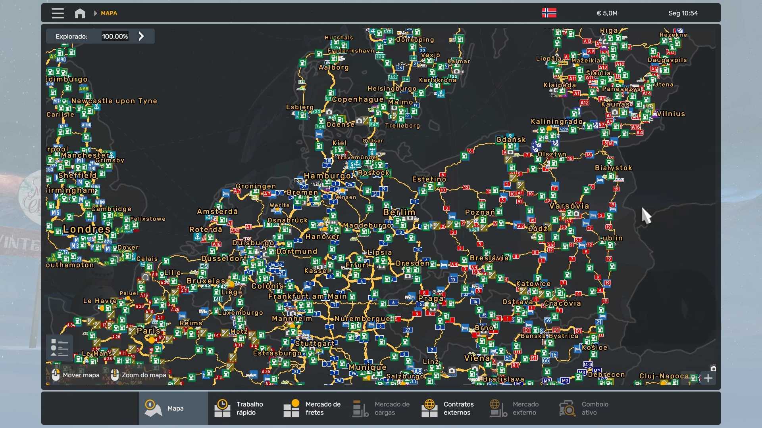The image size is (762, 428).
Task: Click the zoom-in plus button on map
Action: point(708,378)
